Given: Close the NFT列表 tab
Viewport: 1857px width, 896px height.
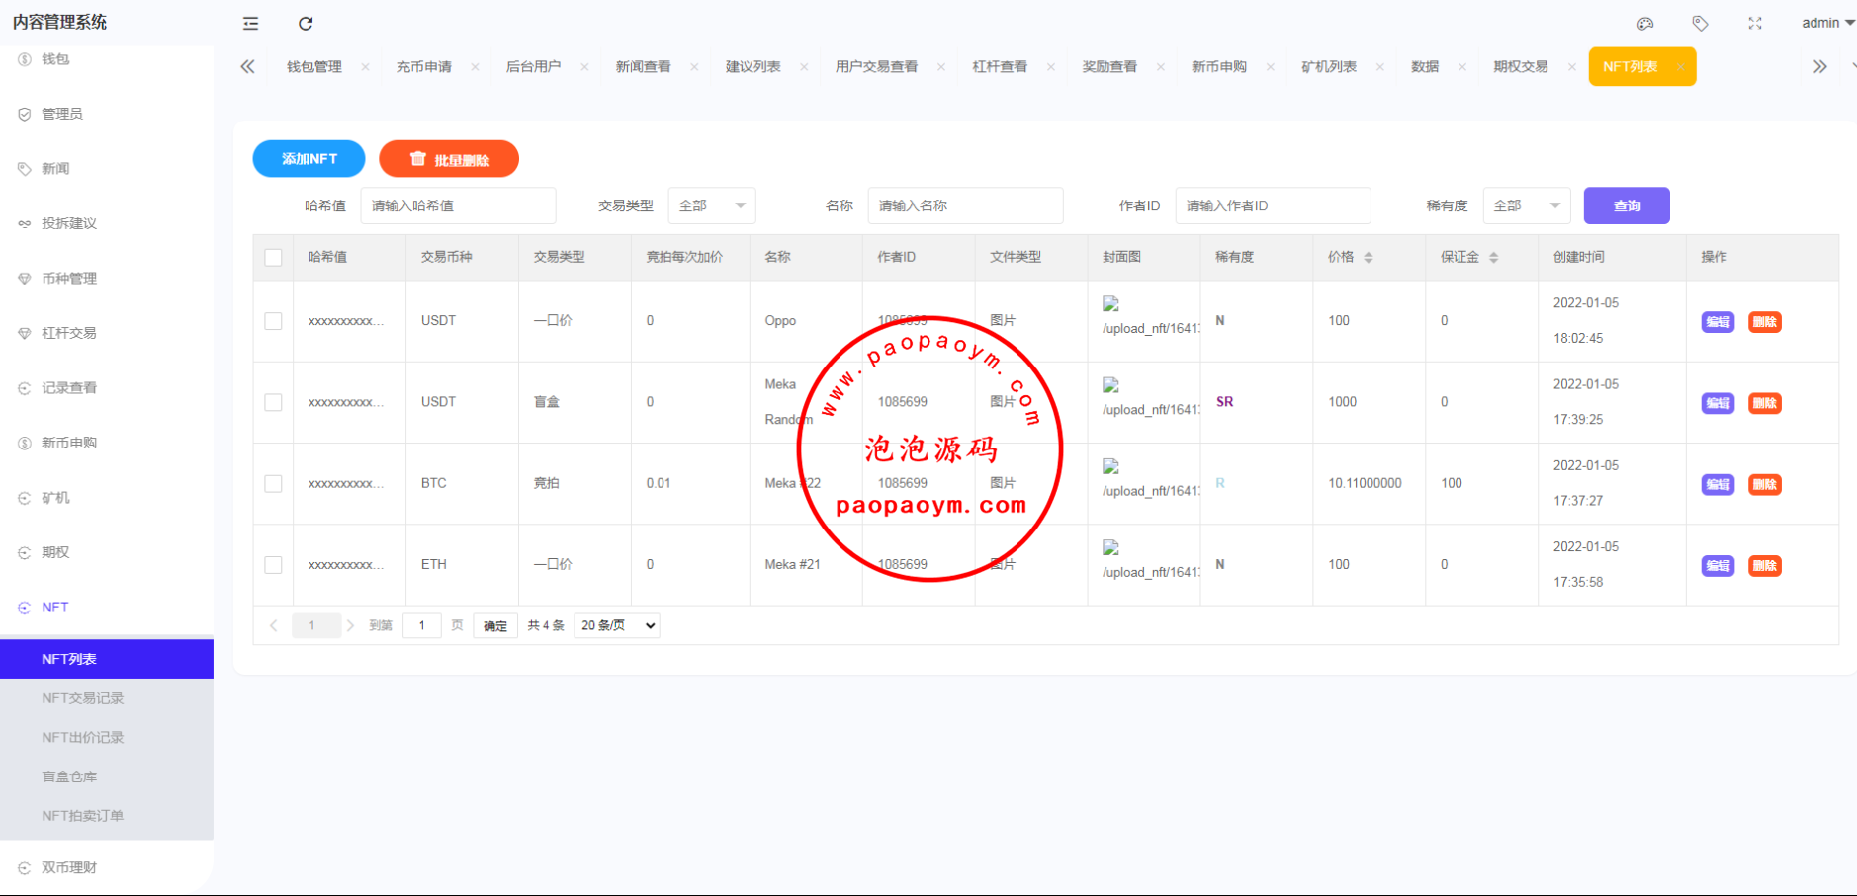Looking at the screenshot, I should pyautogui.click(x=1680, y=67).
